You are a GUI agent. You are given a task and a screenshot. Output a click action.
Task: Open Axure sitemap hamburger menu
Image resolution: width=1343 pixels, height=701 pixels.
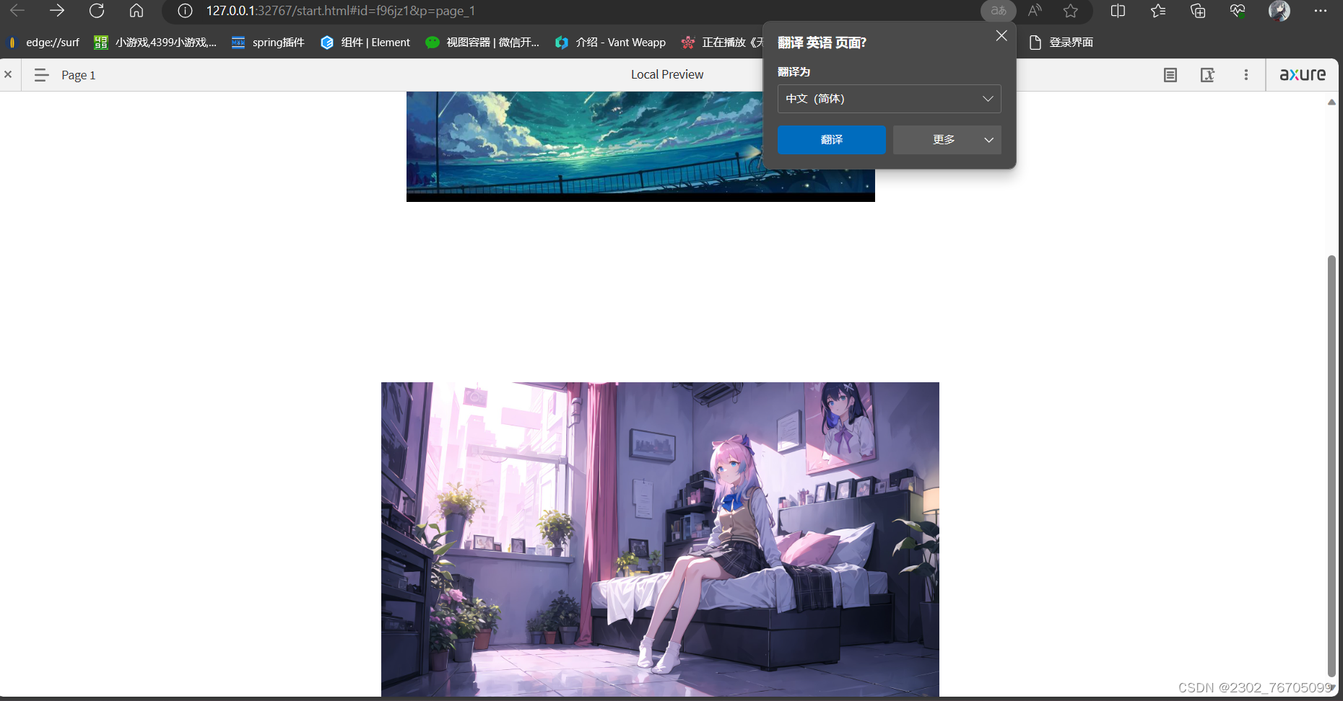[x=41, y=75]
